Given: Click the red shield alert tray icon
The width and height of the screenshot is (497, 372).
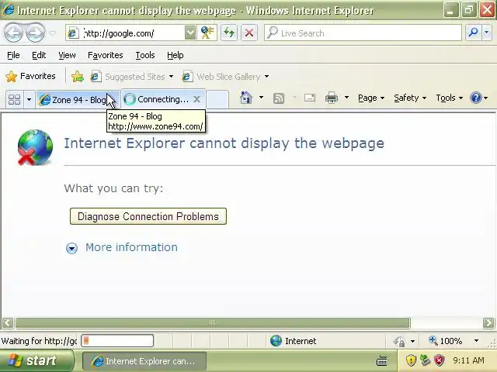Looking at the screenshot, I should [439, 360].
